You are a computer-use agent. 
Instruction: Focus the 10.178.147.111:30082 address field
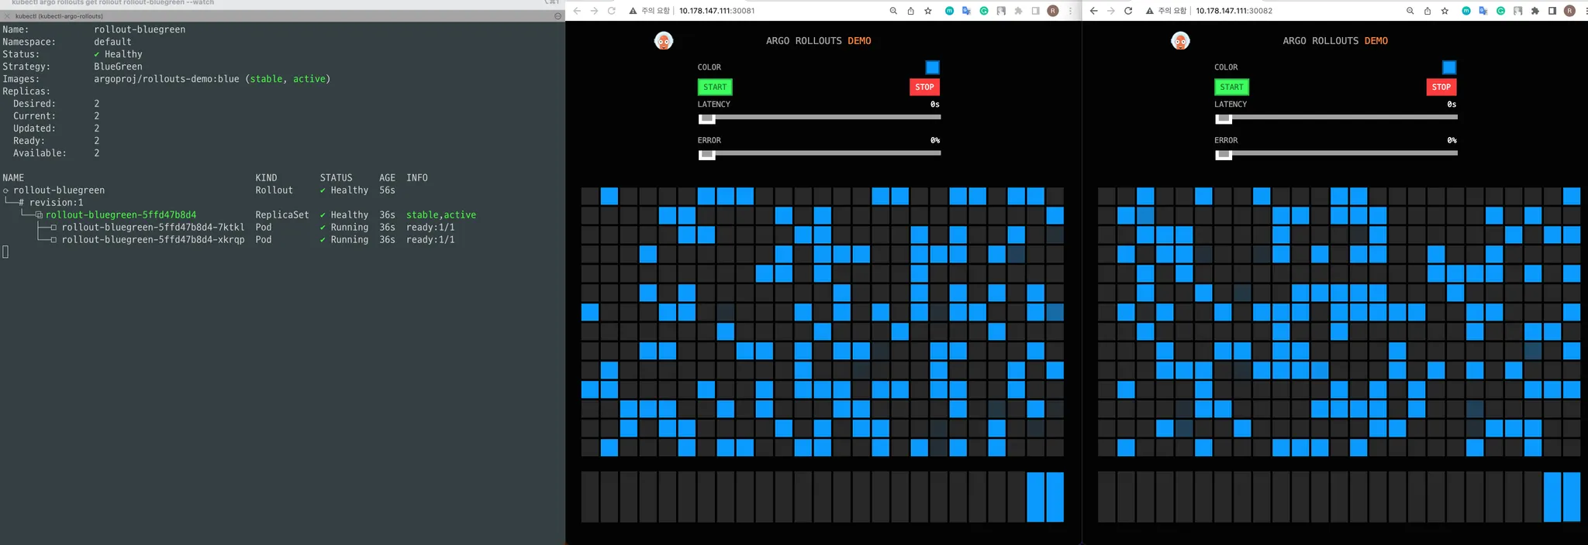1234,11
